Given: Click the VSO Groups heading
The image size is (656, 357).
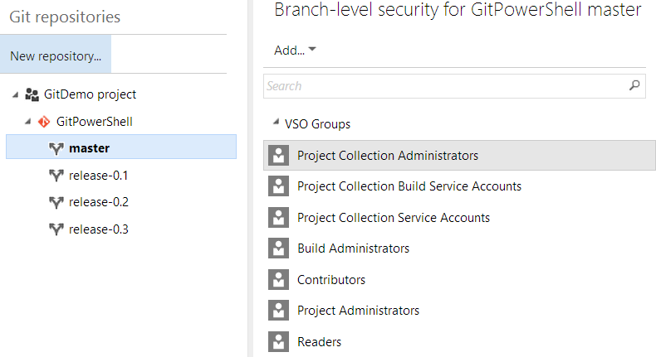Looking at the screenshot, I should 317,124.
